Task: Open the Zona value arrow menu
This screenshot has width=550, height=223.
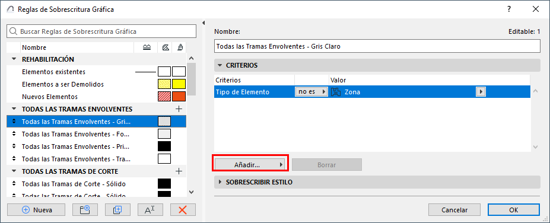Action: (481, 92)
